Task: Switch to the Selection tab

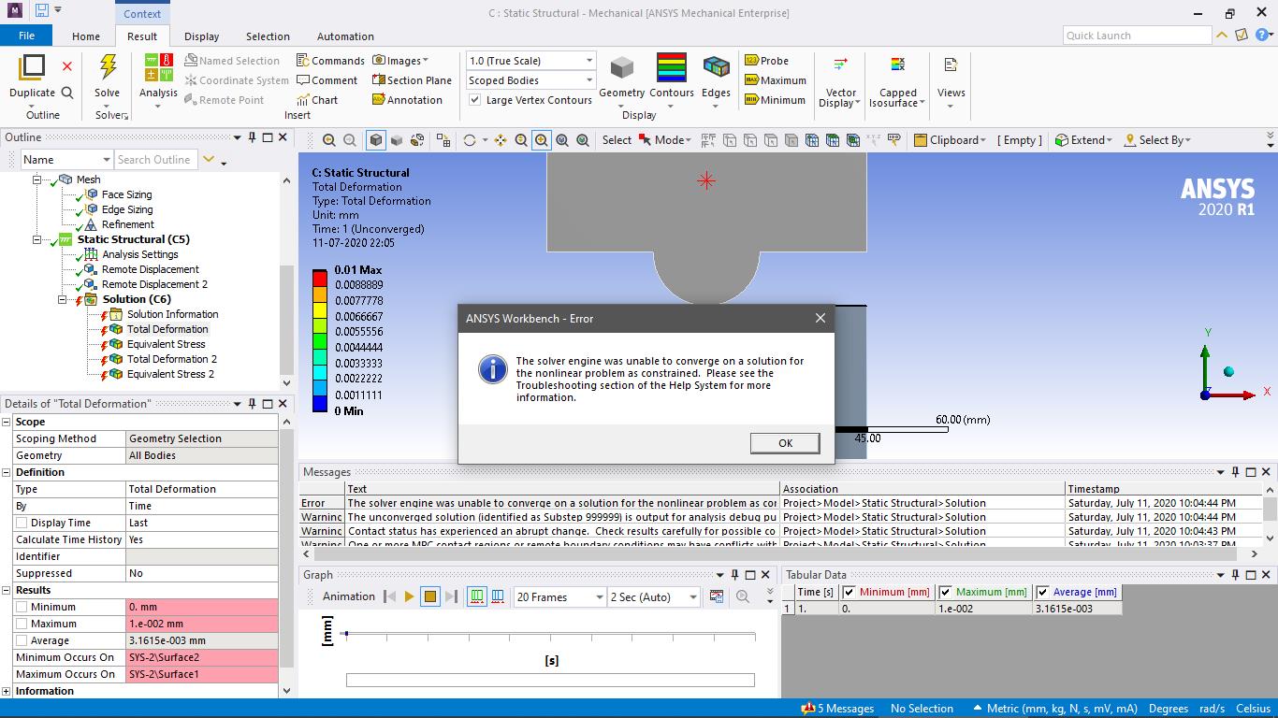Action: pos(268,36)
